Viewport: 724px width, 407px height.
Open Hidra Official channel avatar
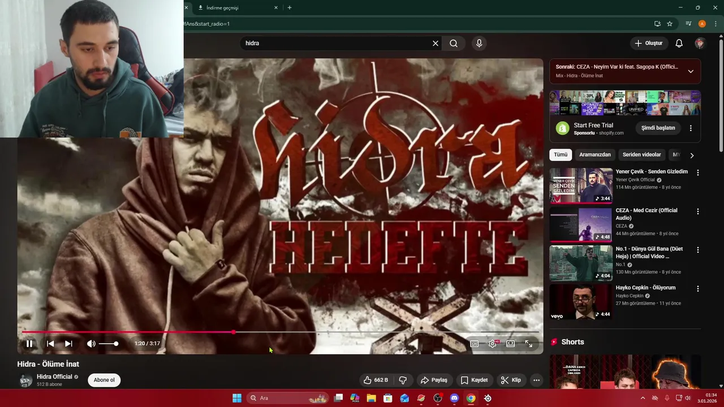pyautogui.click(x=25, y=380)
